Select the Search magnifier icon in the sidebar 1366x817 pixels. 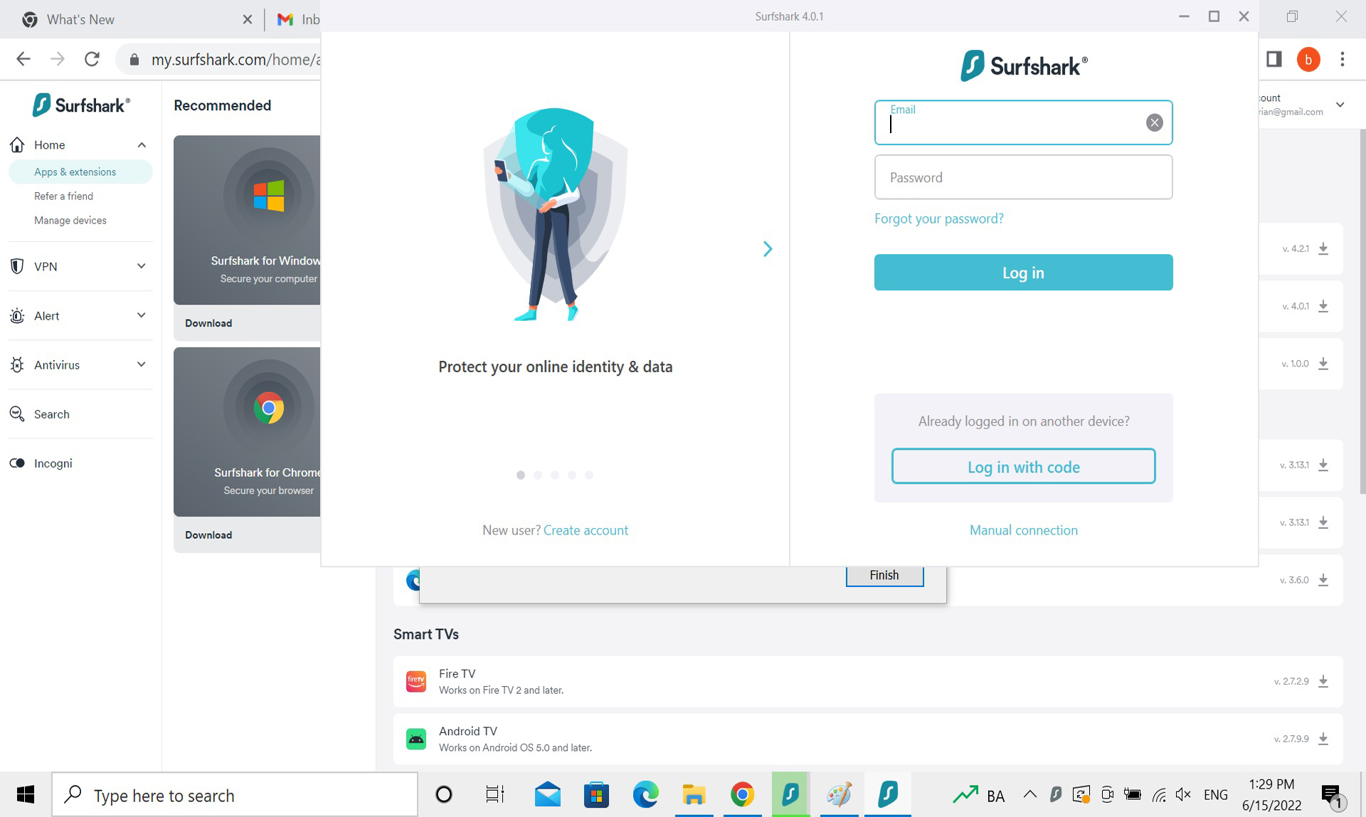pos(18,413)
